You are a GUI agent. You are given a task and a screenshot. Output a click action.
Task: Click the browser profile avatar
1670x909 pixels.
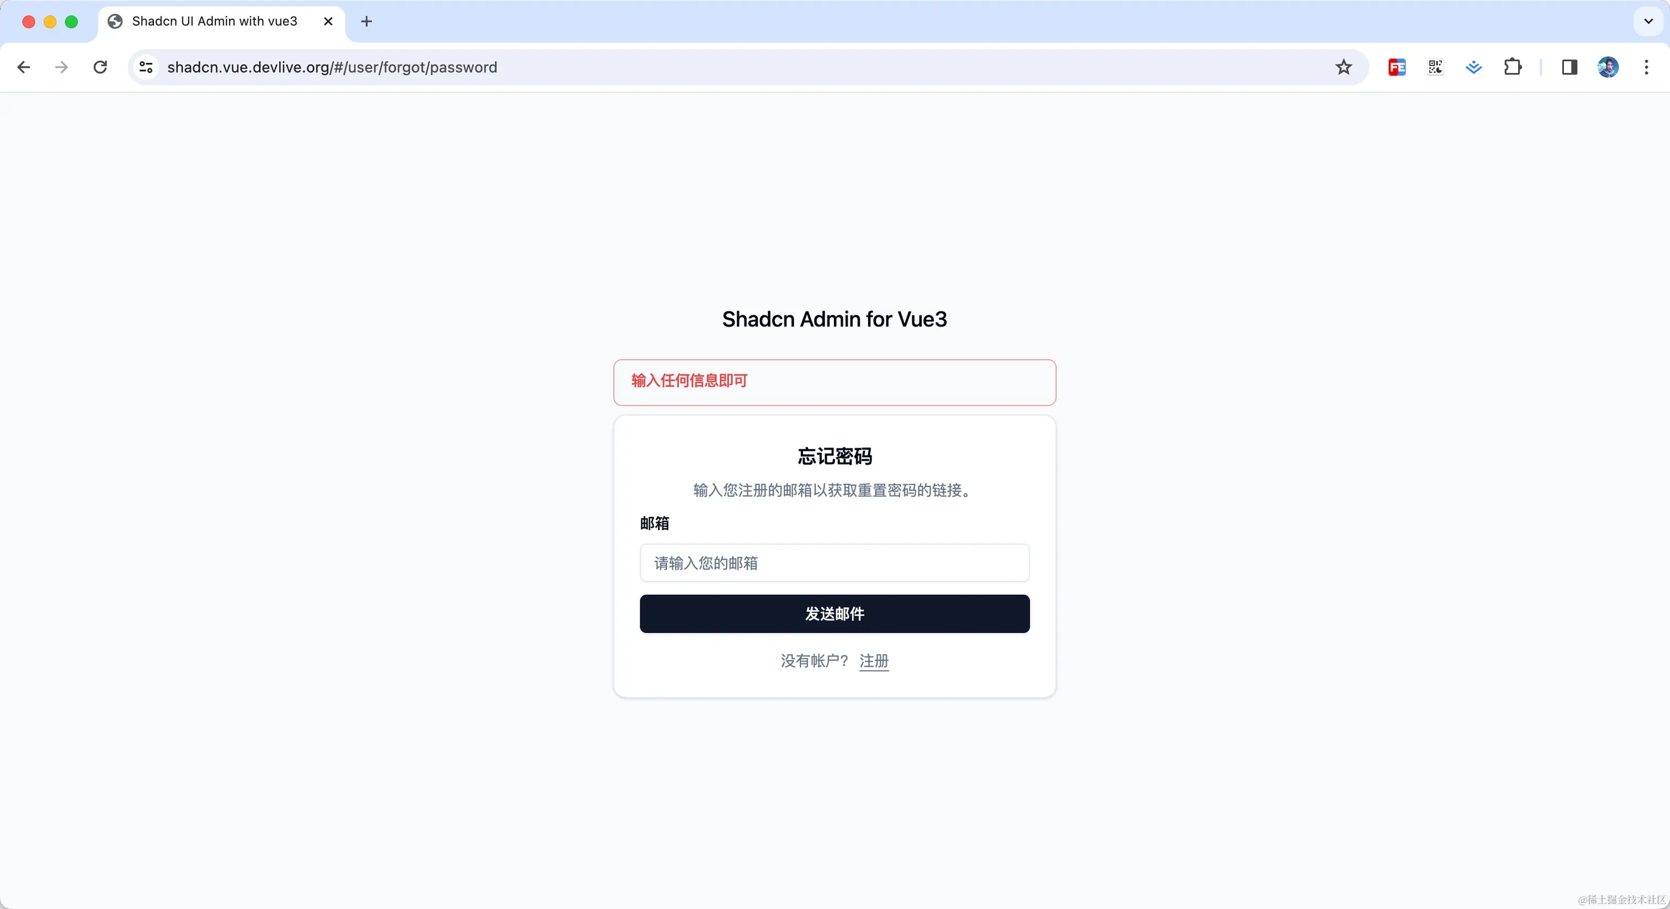click(x=1608, y=67)
